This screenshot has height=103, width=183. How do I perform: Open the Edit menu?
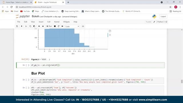[x=25, y=22]
